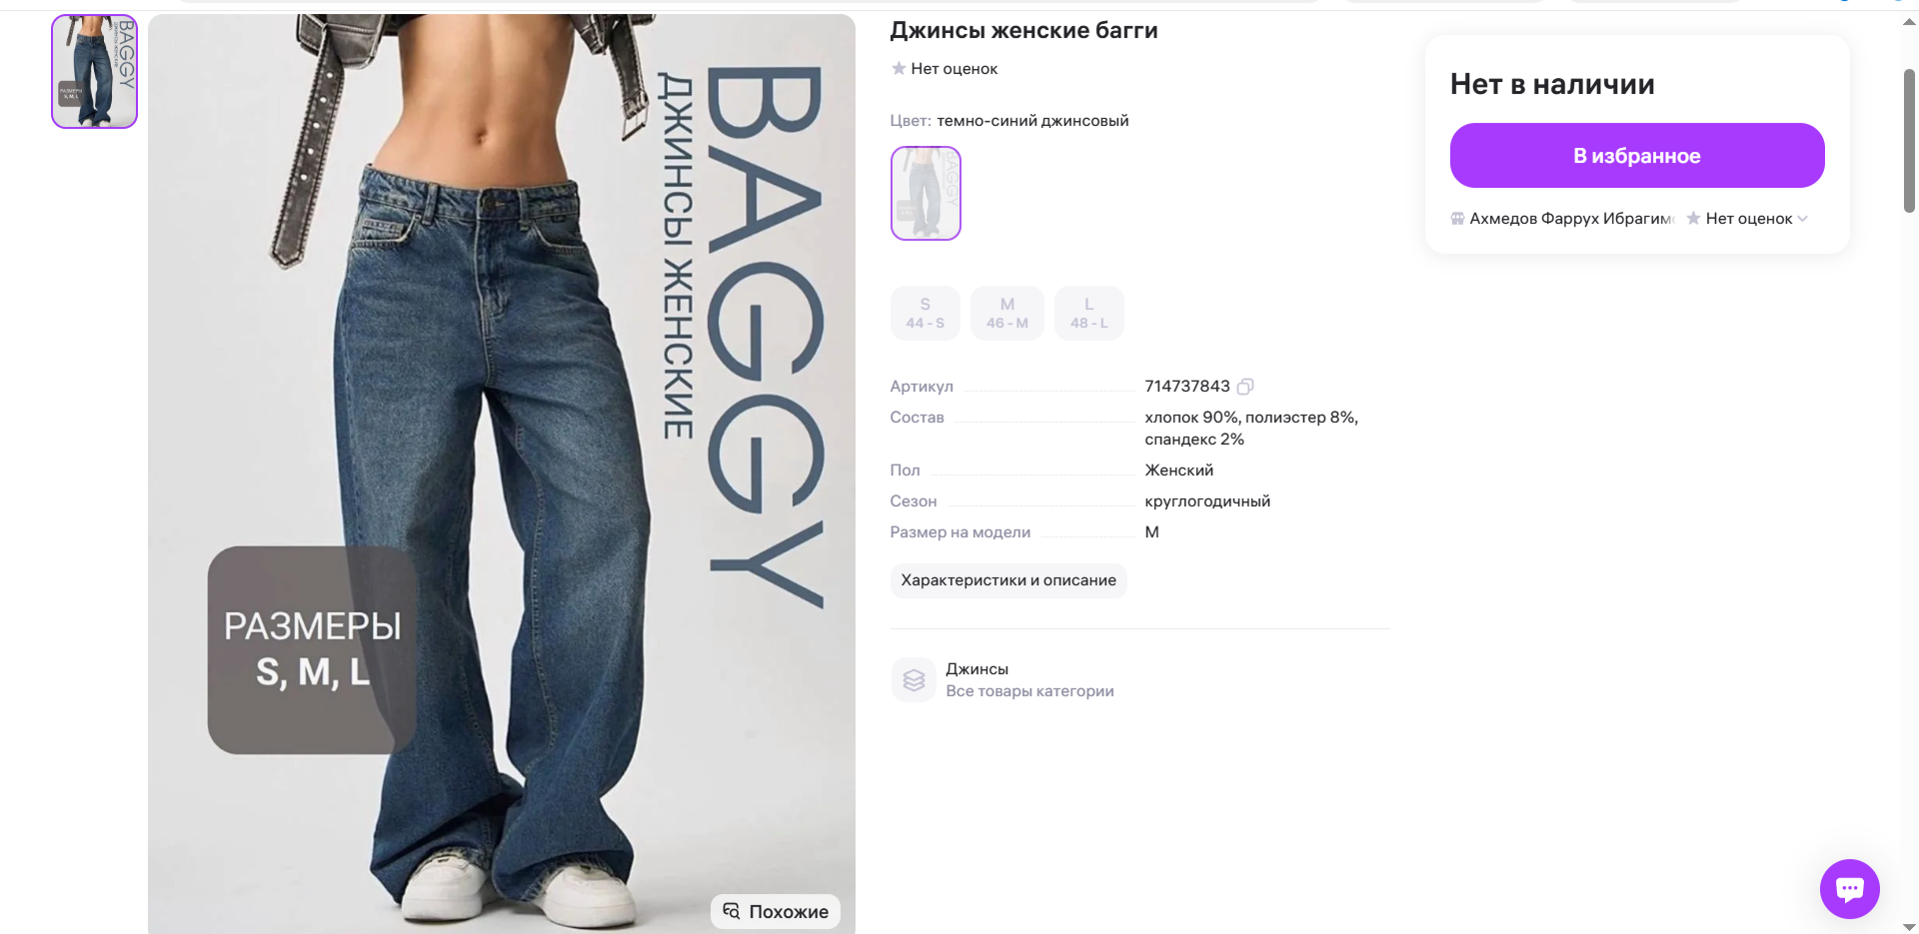Copy the article number 714737843
This screenshot has width=1919, height=934.
tap(1245, 387)
